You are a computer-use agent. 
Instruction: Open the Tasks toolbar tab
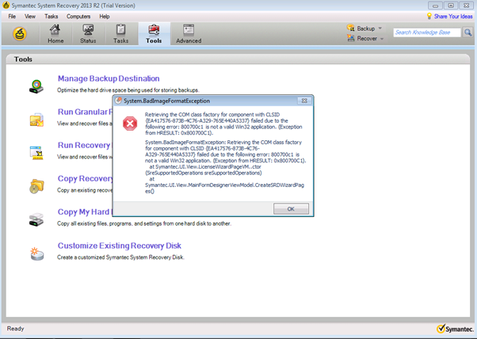coord(120,34)
